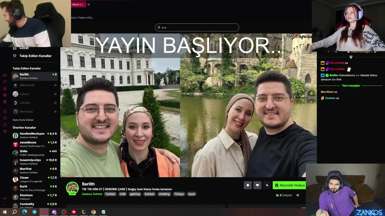Select nyksol followed channel
This screenshot has width=385, height=216.
[x=34, y=94]
